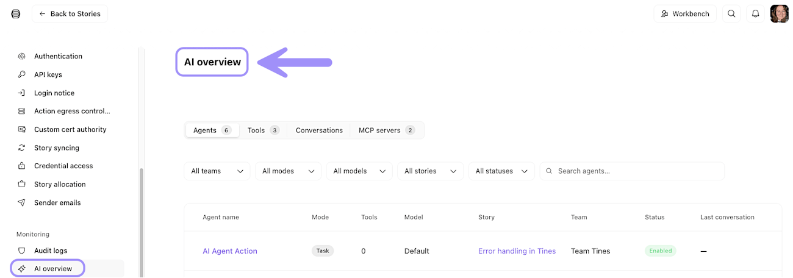Click the Audit logs shield icon
The height and width of the screenshot is (278, 793).
pos(22,251)
